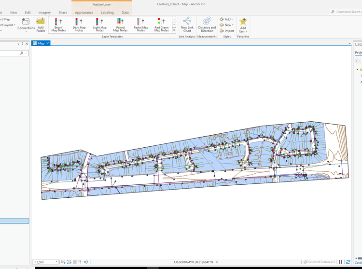Click the Contents pane search field

pyautogui.click(x=14, y=53)
